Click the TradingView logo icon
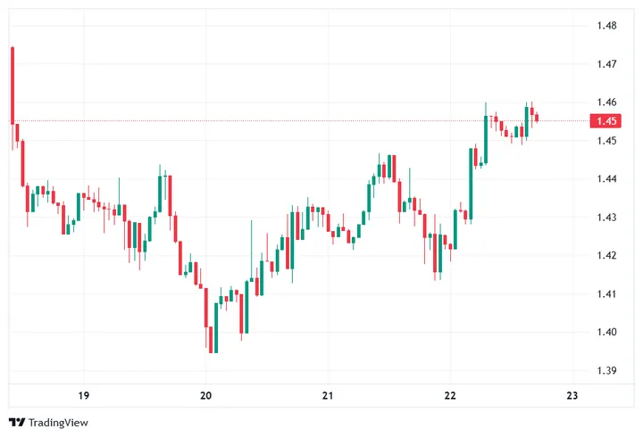 (x=15, y=423)
